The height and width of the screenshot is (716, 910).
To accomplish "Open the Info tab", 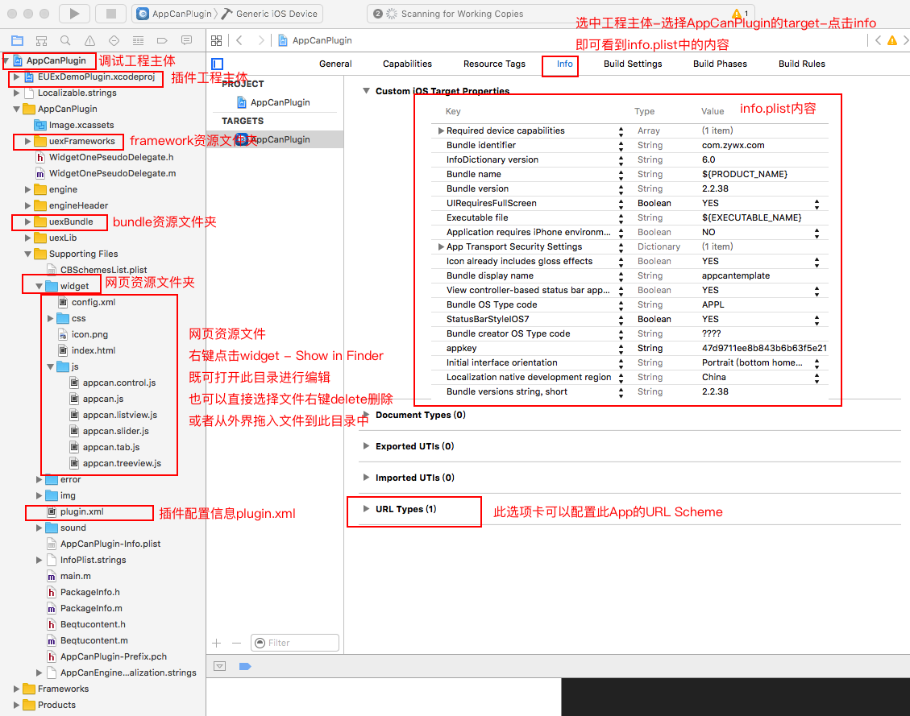I will pos(565,64).
